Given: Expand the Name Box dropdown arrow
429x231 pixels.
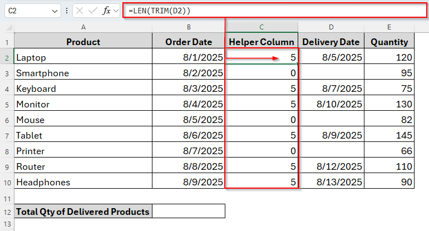Looking at the screenshot, I should 55,11.
